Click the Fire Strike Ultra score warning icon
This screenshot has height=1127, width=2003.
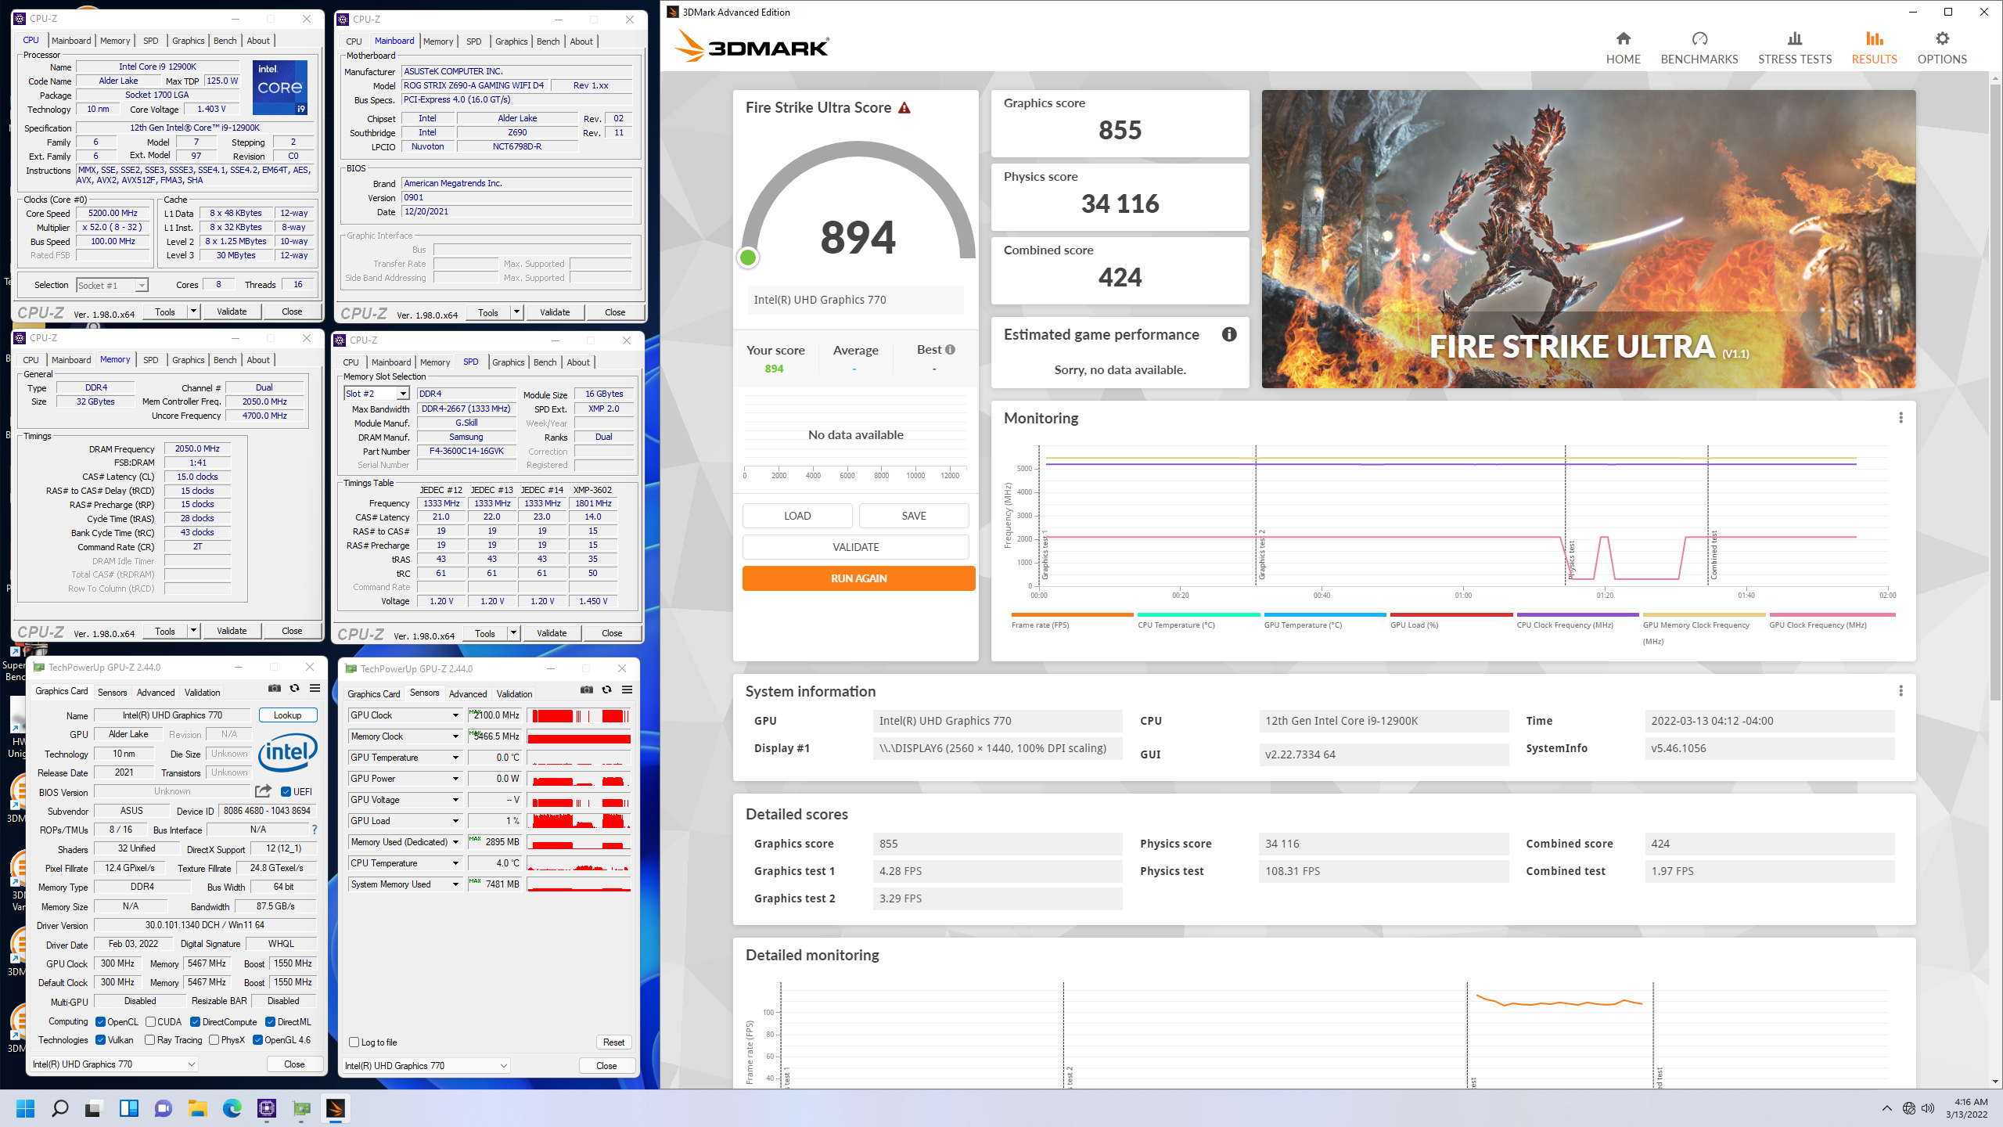(x=904, y=108)
